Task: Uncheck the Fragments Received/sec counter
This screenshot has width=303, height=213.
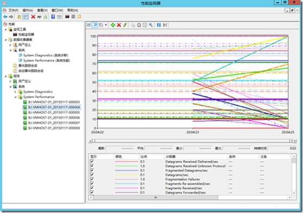Action: 92,188
